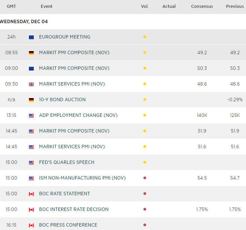Click the Canadian flag beside BOC Rate Statement
Screen dimensions: 246x230
pos(31,194)
